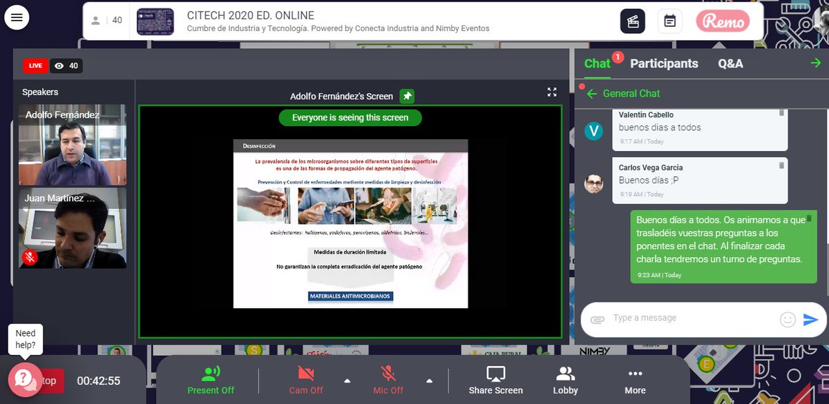Go to the Lobby via the toolbar icon

[x=566, y=380]
